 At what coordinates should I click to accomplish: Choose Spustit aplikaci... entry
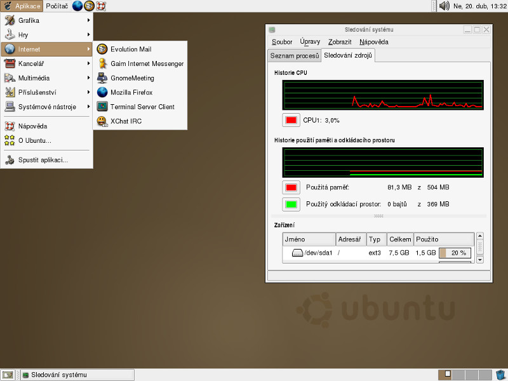coord(47,160)
